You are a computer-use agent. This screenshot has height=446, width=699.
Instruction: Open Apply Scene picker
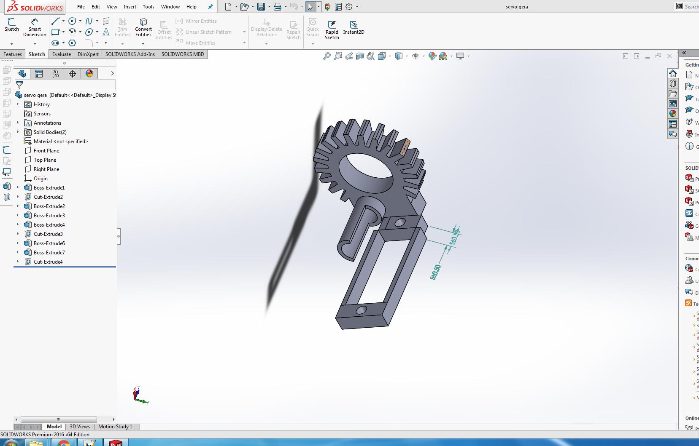pos(443,56)
